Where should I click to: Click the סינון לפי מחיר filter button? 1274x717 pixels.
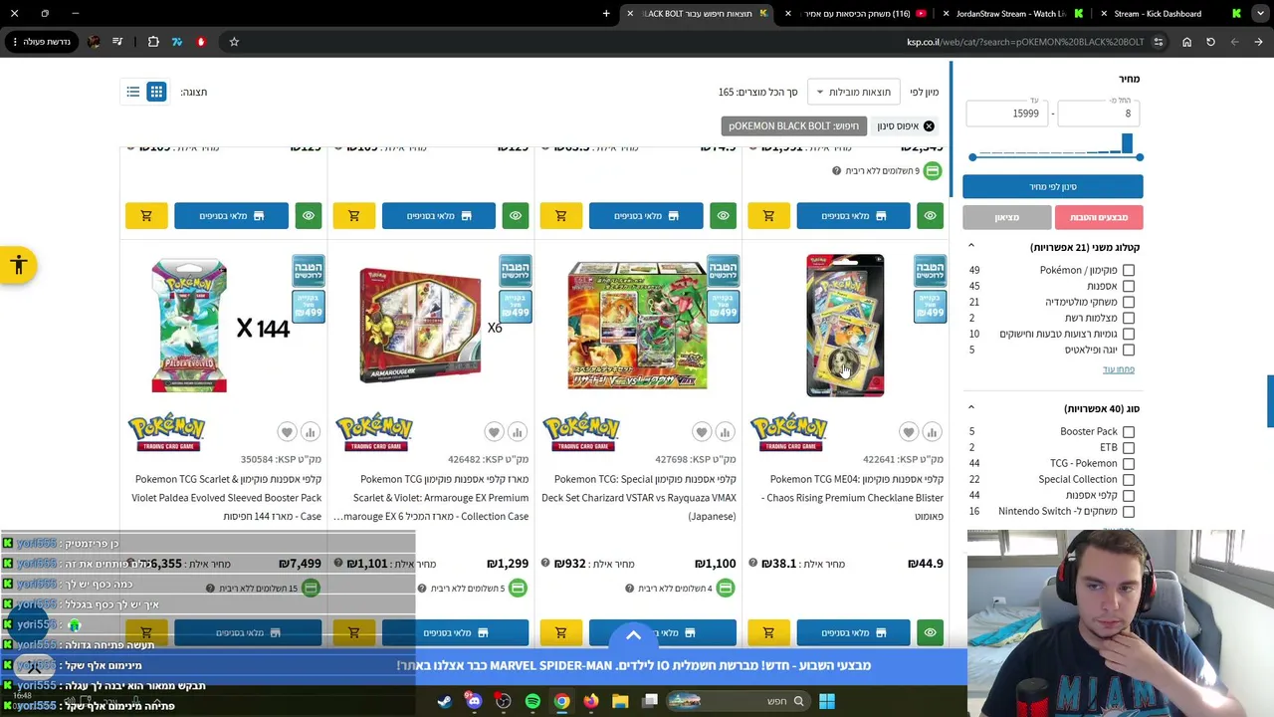(x=1053, y=186)
